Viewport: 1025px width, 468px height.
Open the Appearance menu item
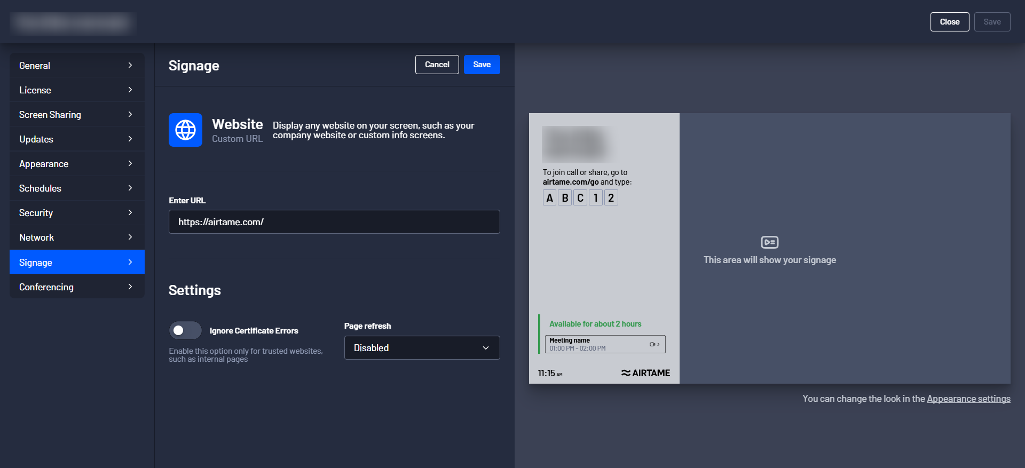point(77,164)
